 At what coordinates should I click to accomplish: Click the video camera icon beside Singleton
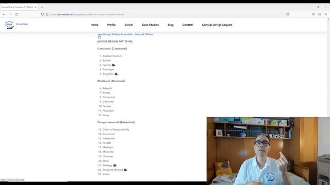116,74
